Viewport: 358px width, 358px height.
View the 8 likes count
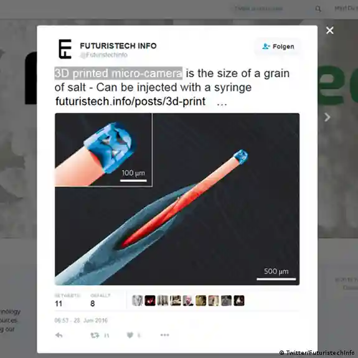click(93, 304)
